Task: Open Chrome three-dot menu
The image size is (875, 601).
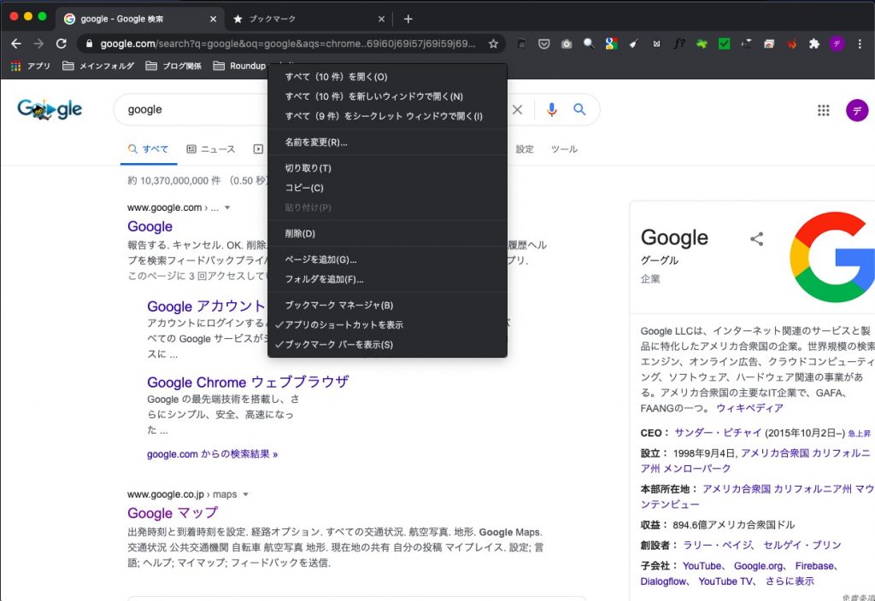Action: coord(860,44)
